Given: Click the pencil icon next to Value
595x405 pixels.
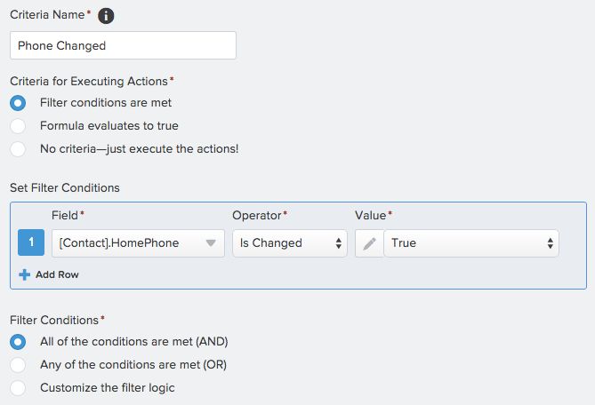Looking at the screenshot, I should [369, 243].
